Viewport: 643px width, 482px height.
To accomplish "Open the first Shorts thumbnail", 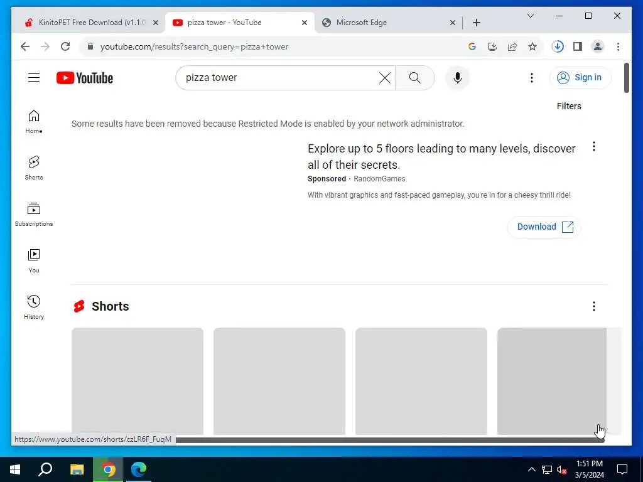I will [x=138, y=381].
